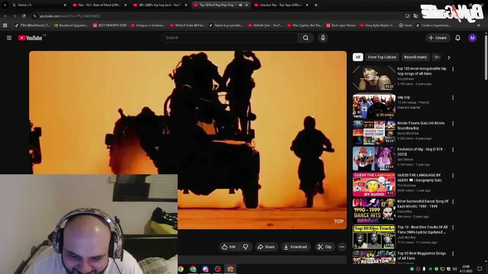The width and height of the screenshot is (488, 274).
Task: Open the account avatar menu
Action: pos(472,38)
